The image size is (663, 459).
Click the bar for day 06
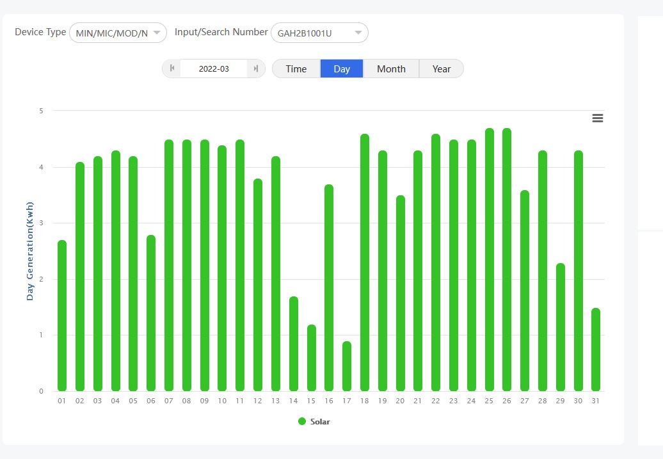(151, 313)
